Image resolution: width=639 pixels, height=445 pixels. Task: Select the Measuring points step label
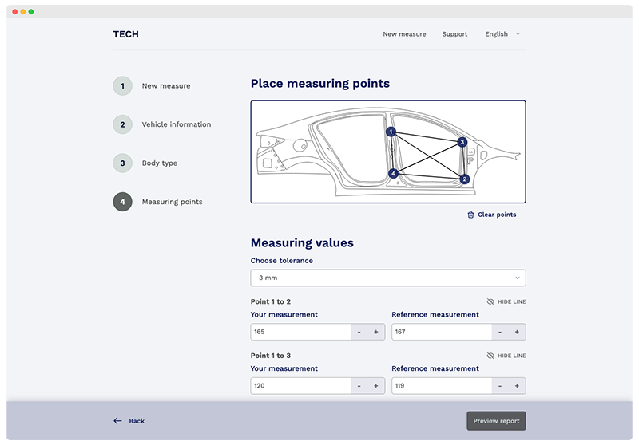click(172, 202)
